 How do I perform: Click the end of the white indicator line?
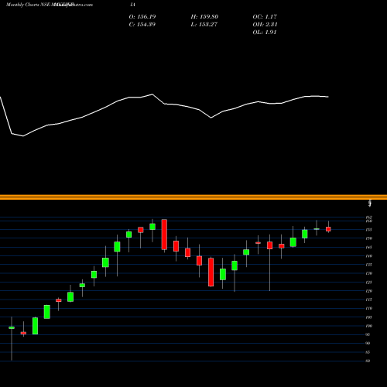[328, 97]
